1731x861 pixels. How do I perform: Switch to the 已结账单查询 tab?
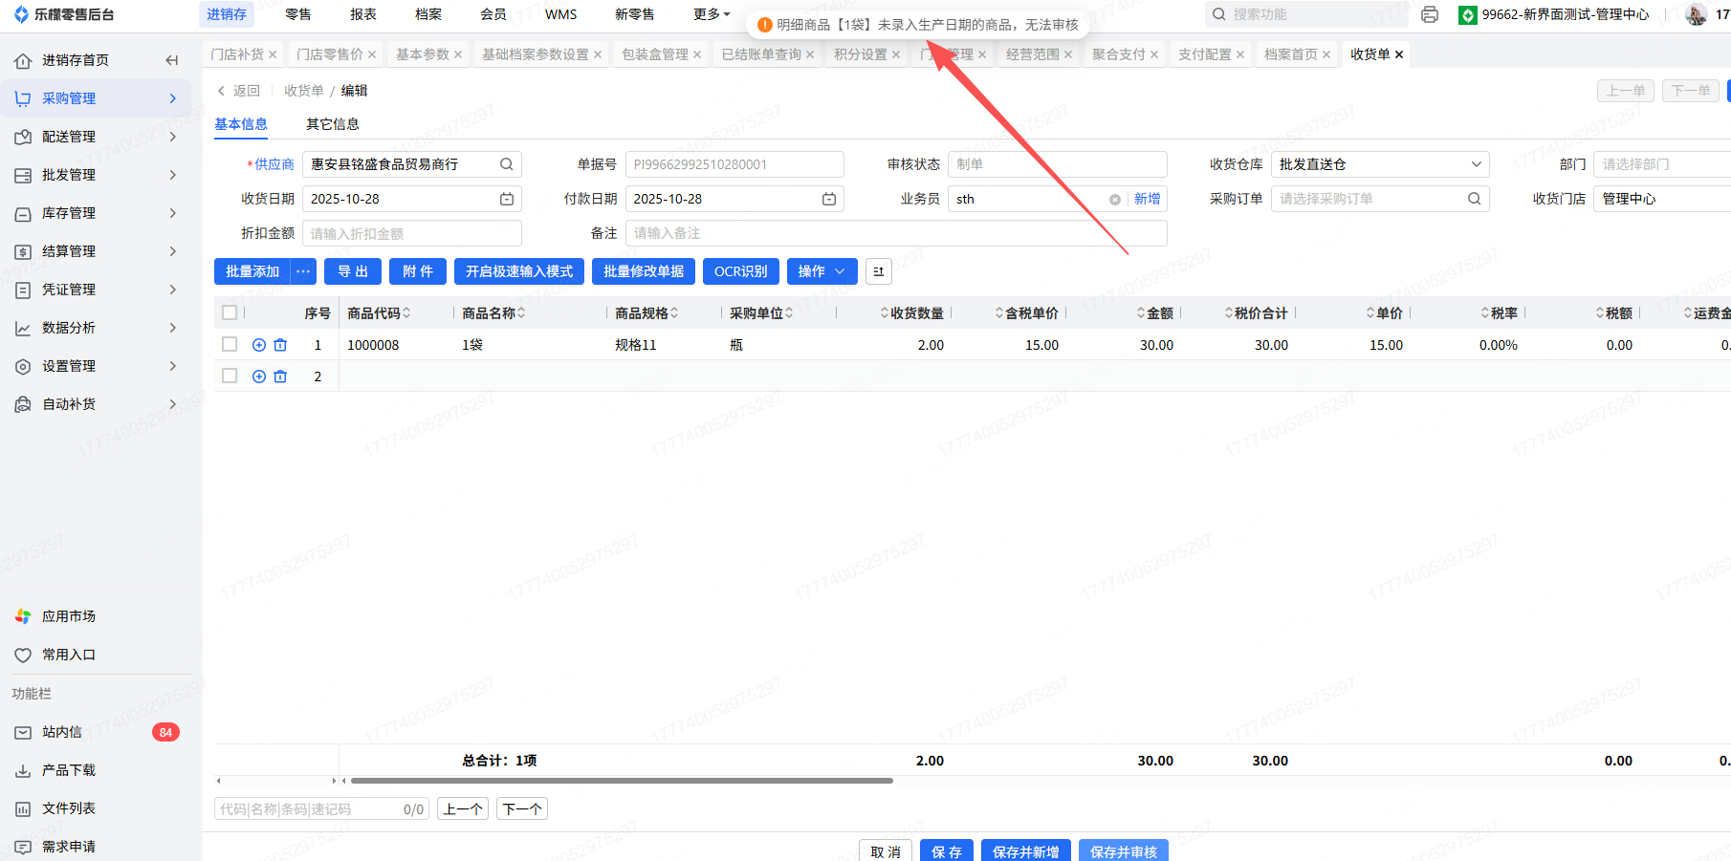(x=761, y=54)
